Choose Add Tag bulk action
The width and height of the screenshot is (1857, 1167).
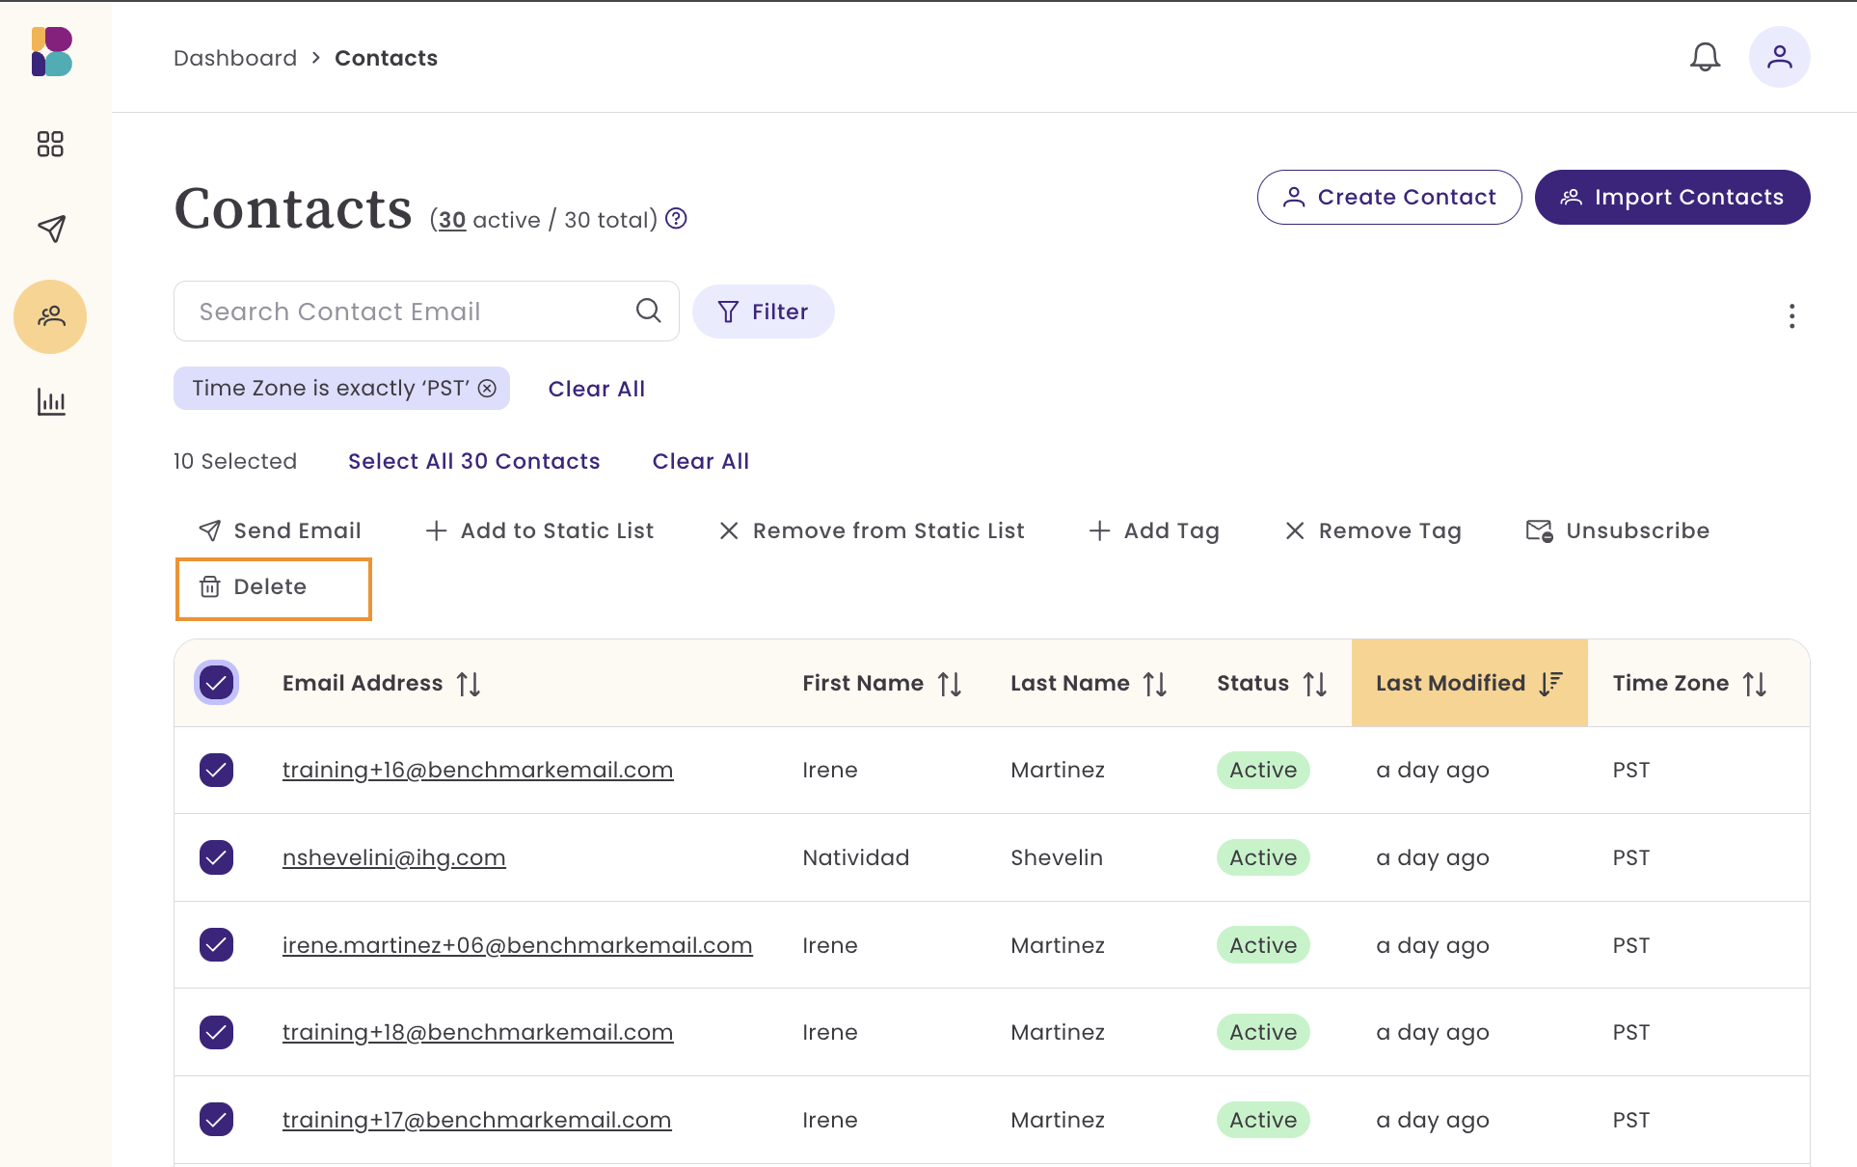1154,530
